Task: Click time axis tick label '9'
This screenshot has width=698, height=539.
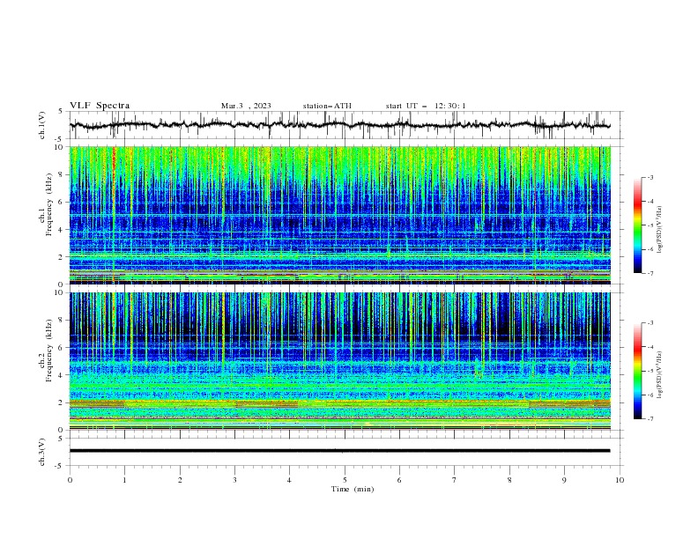Action: (x=564, y=480)
